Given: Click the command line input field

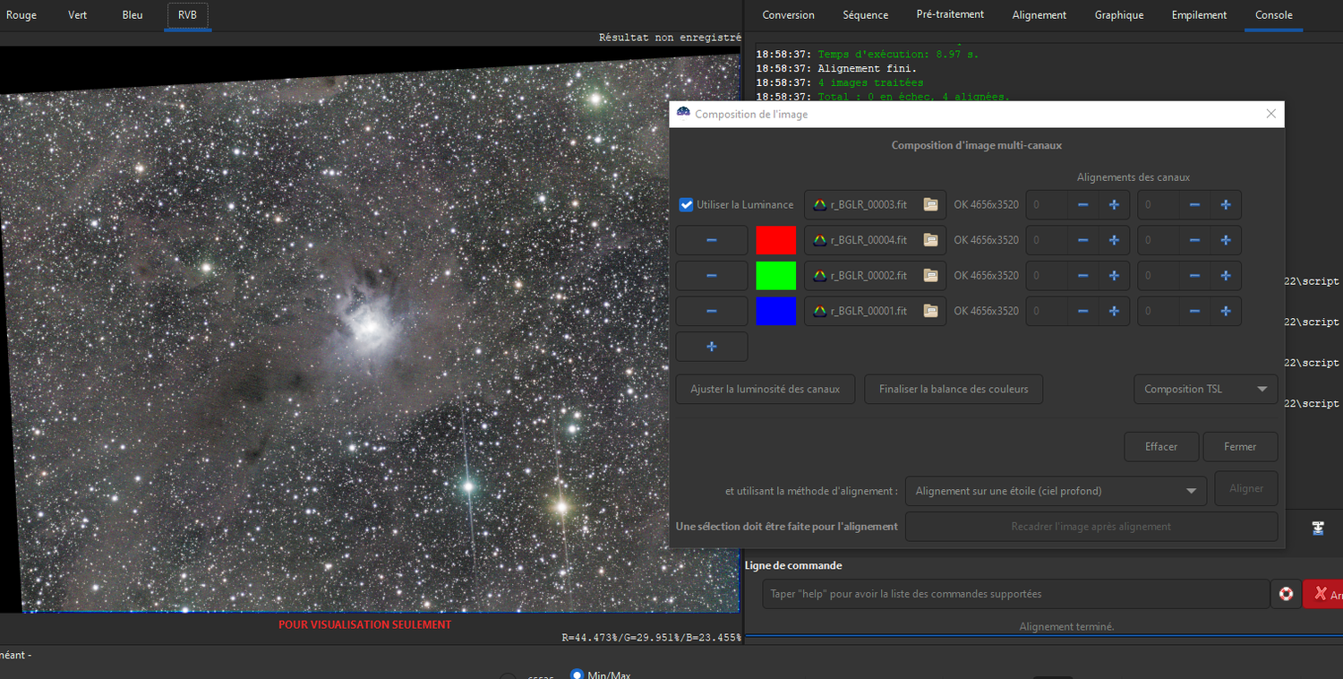Looking at the screenshot, I should point(1015,594).
